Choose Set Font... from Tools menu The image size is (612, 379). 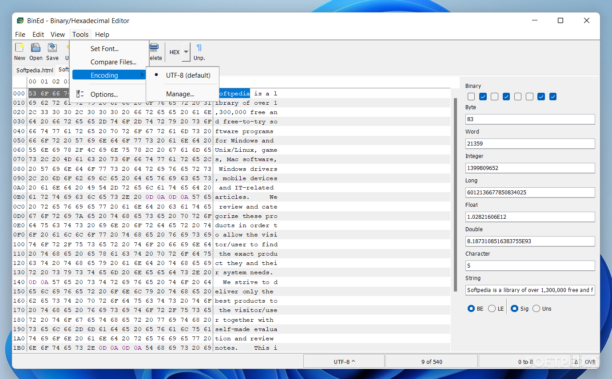(109, 49)
